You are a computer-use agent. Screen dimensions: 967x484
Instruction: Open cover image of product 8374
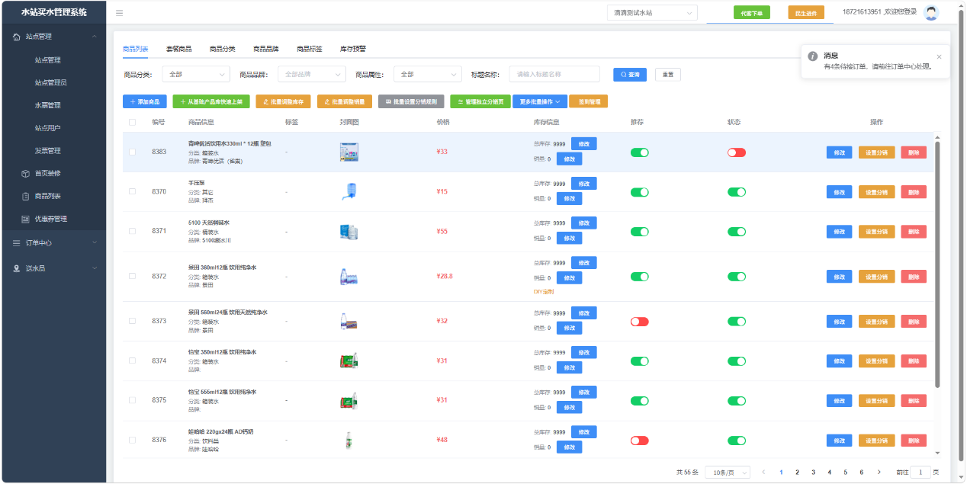(349, 361)
